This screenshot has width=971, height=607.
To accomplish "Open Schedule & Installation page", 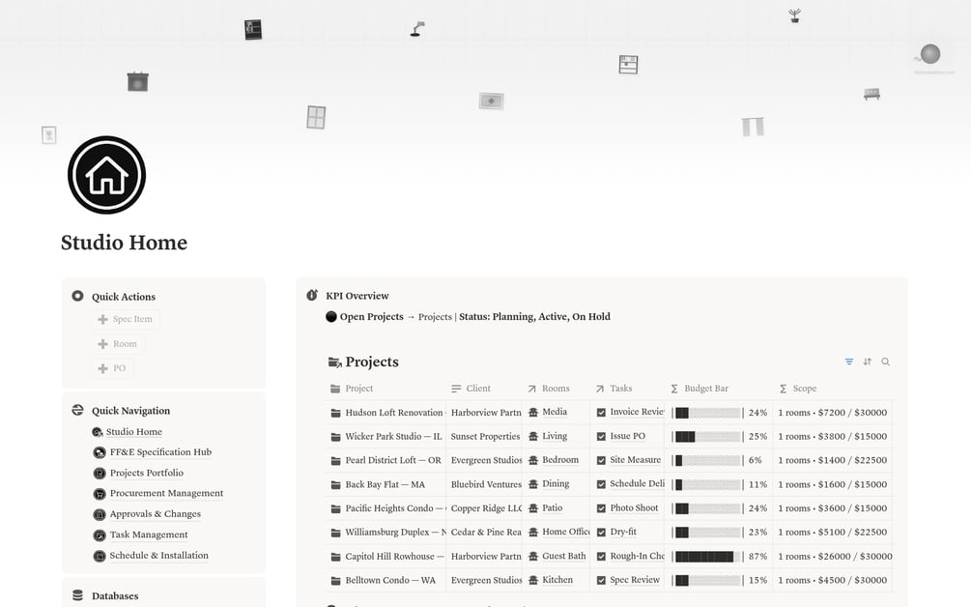I will pos(159,556).
